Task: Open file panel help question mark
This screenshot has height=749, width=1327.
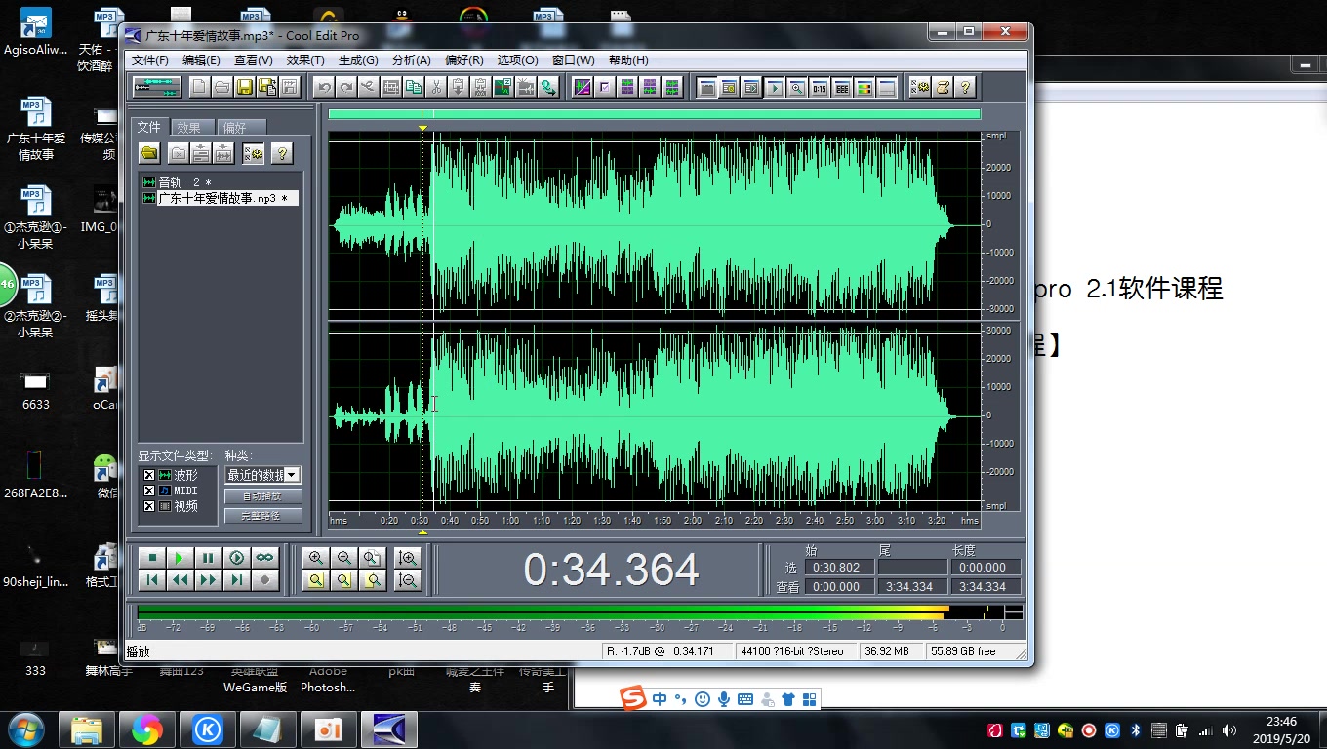Action: (281, 153)
